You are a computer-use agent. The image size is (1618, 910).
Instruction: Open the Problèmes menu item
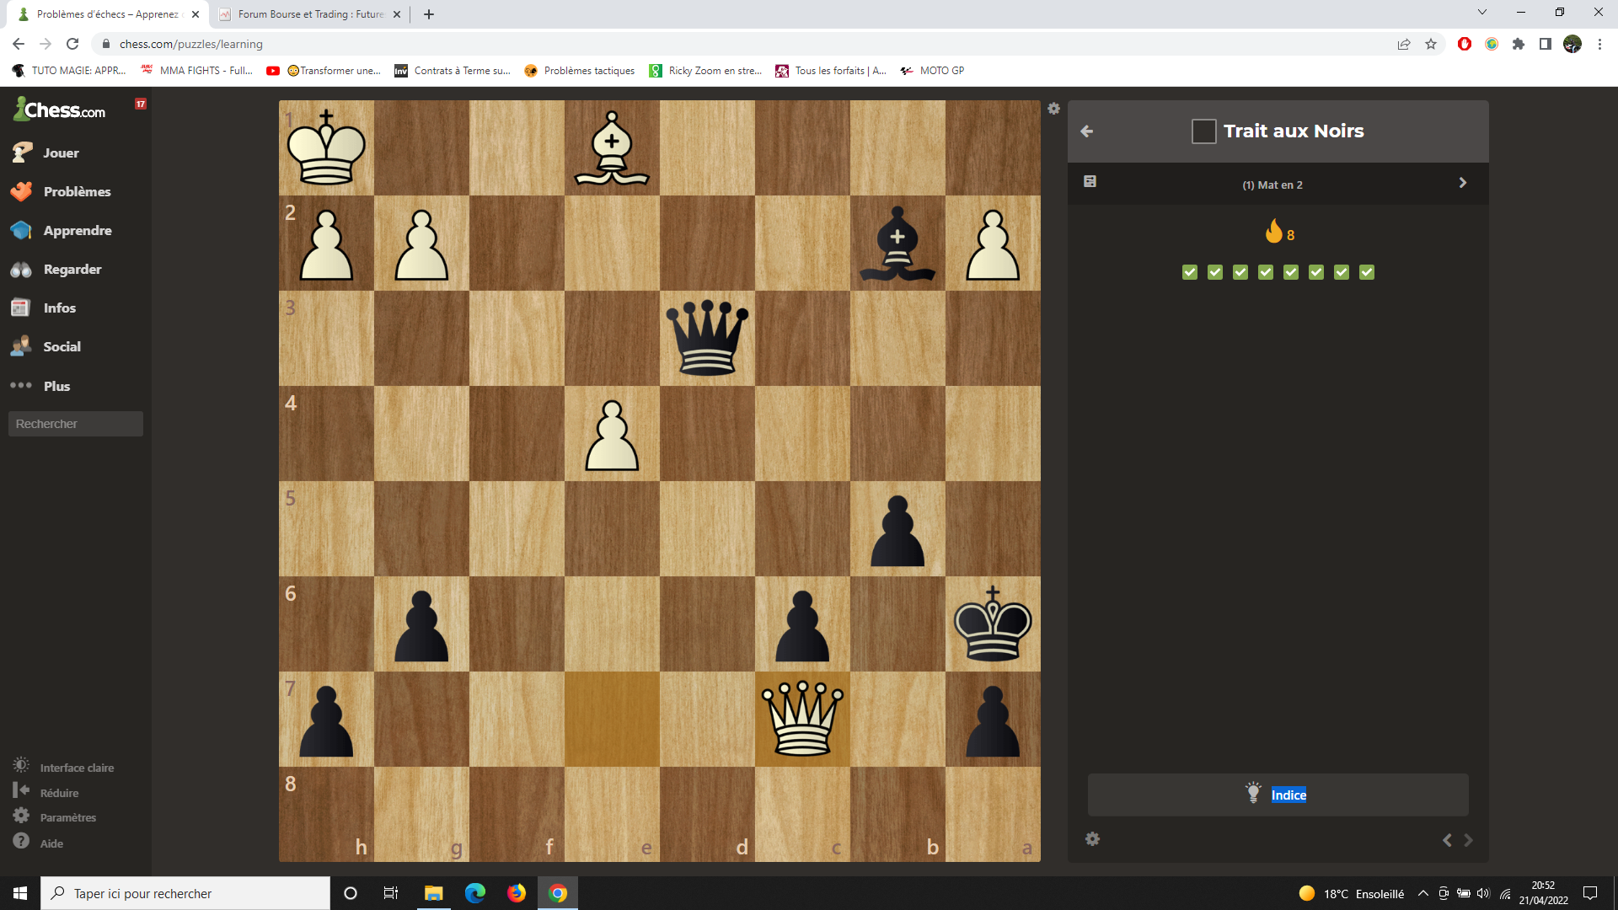tap(76, 191)
